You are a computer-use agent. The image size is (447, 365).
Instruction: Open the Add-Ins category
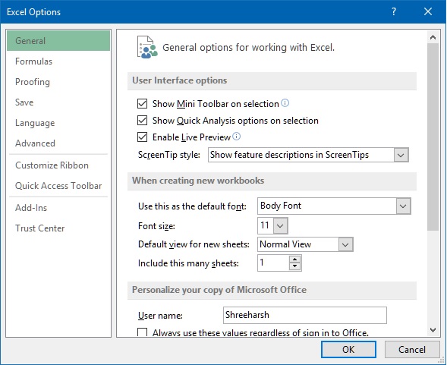[58, 208]
